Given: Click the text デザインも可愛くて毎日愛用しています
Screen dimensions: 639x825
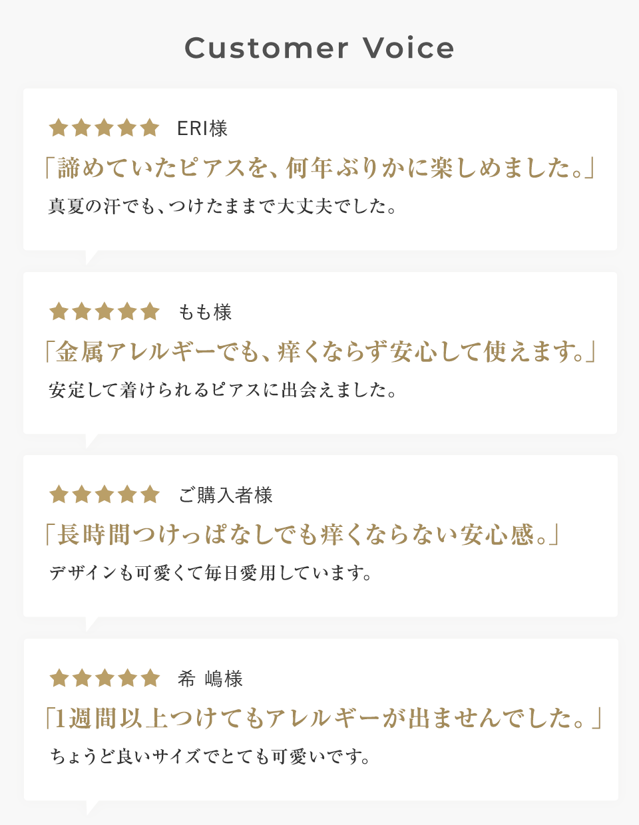Looking at the screenshot, I should (211, 573).
